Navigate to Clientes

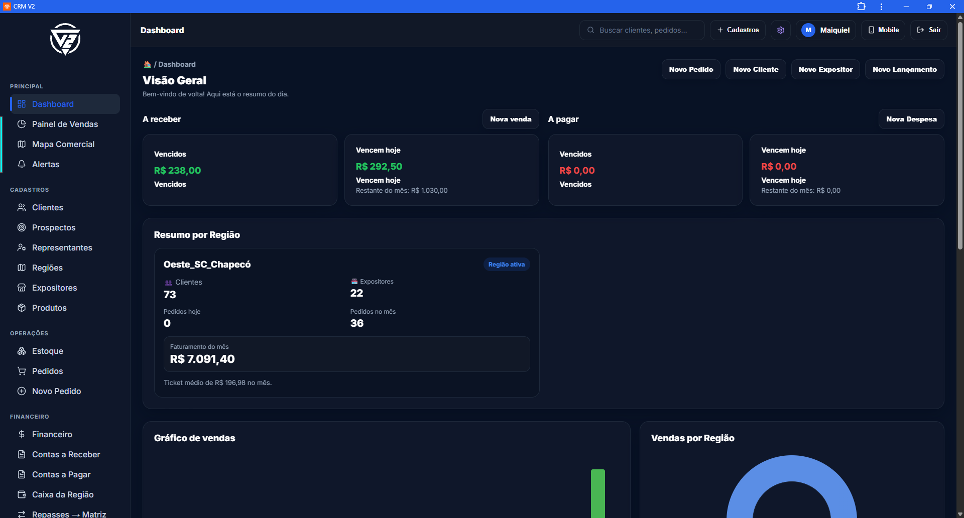coord(65,207)
